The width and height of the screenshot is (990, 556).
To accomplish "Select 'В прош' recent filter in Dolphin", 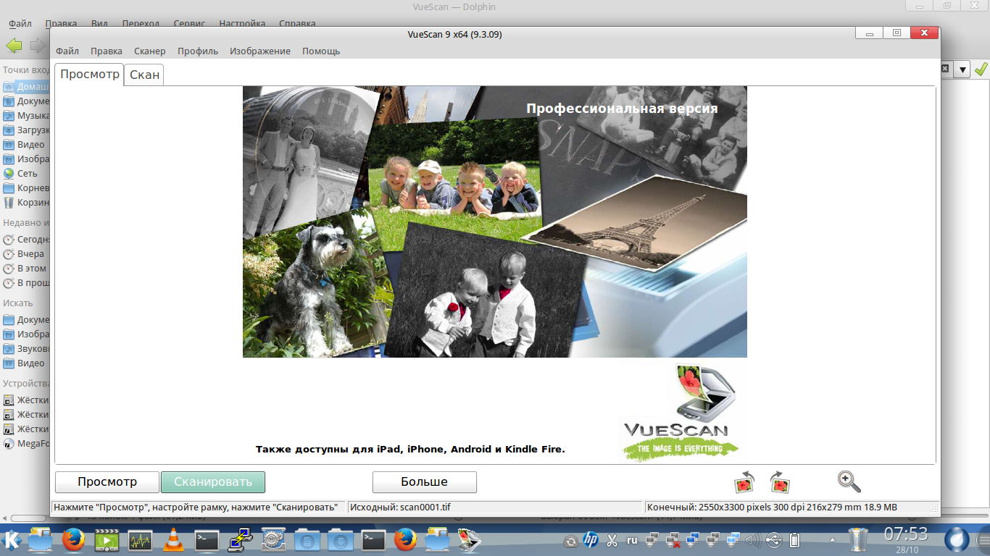I will [26, 283].
